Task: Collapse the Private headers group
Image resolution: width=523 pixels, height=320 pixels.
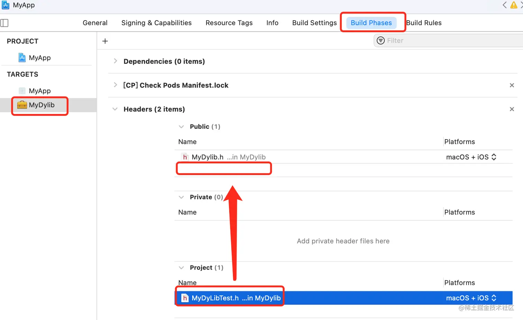Action: pos(181,197)
